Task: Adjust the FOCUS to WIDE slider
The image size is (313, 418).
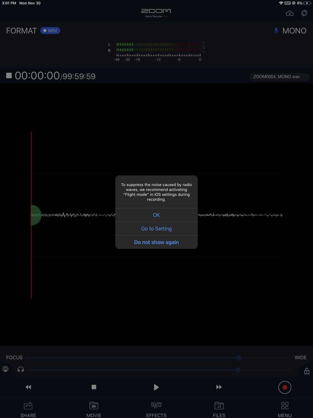Action: 159,358
